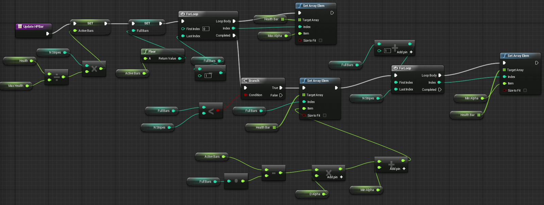Click the SET Active Bars node title
Screen dimensions: 544x205
click(x=90, y=23)
